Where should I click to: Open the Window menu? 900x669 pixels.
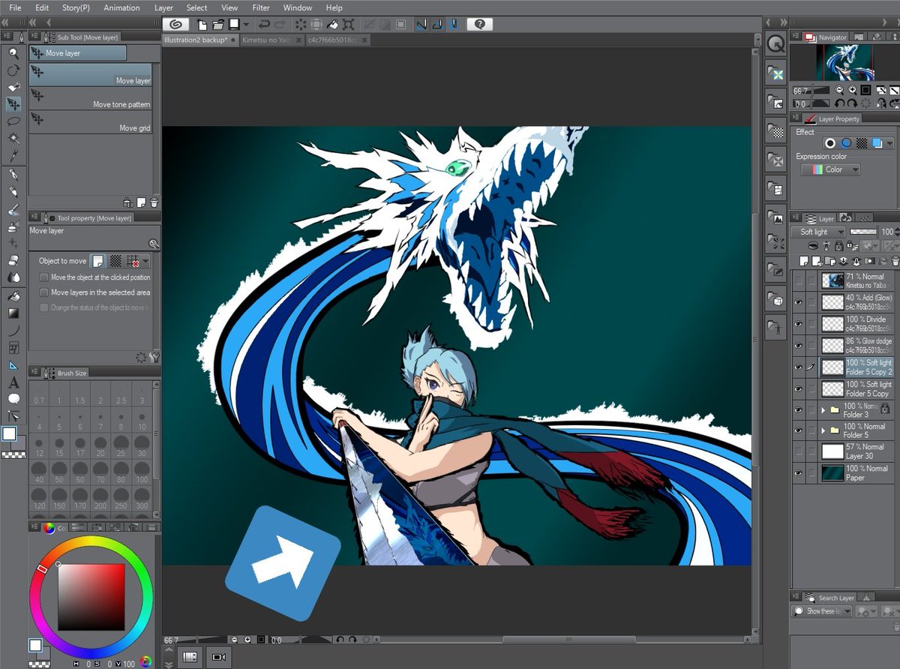tap(298, 7)
